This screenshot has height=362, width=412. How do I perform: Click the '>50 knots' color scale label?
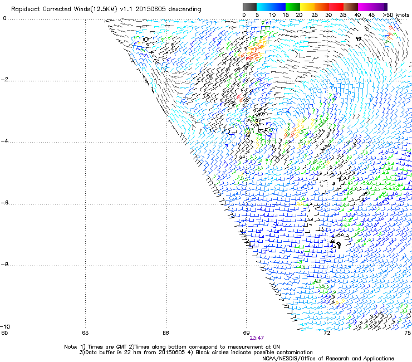(x=396, y=15)
